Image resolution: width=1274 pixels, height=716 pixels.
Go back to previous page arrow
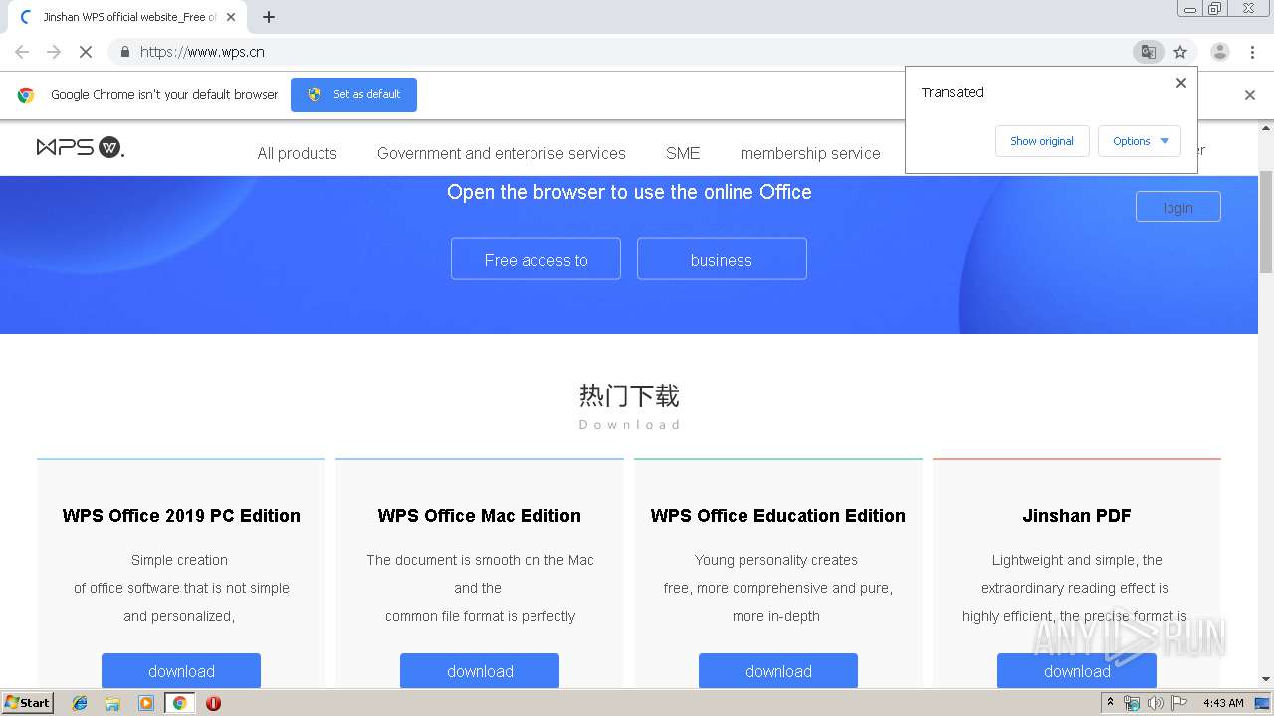[22, 52]
